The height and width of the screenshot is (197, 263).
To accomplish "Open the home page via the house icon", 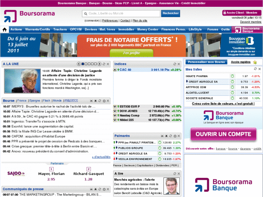I will click(5, 30).
